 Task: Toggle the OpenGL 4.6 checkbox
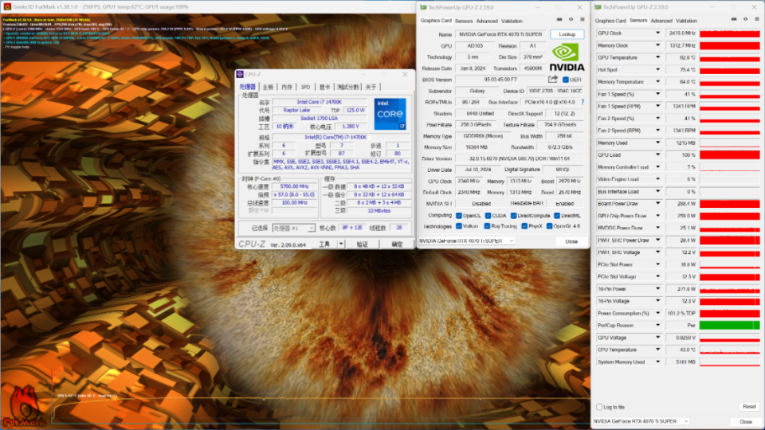click(x=549, y=226)
